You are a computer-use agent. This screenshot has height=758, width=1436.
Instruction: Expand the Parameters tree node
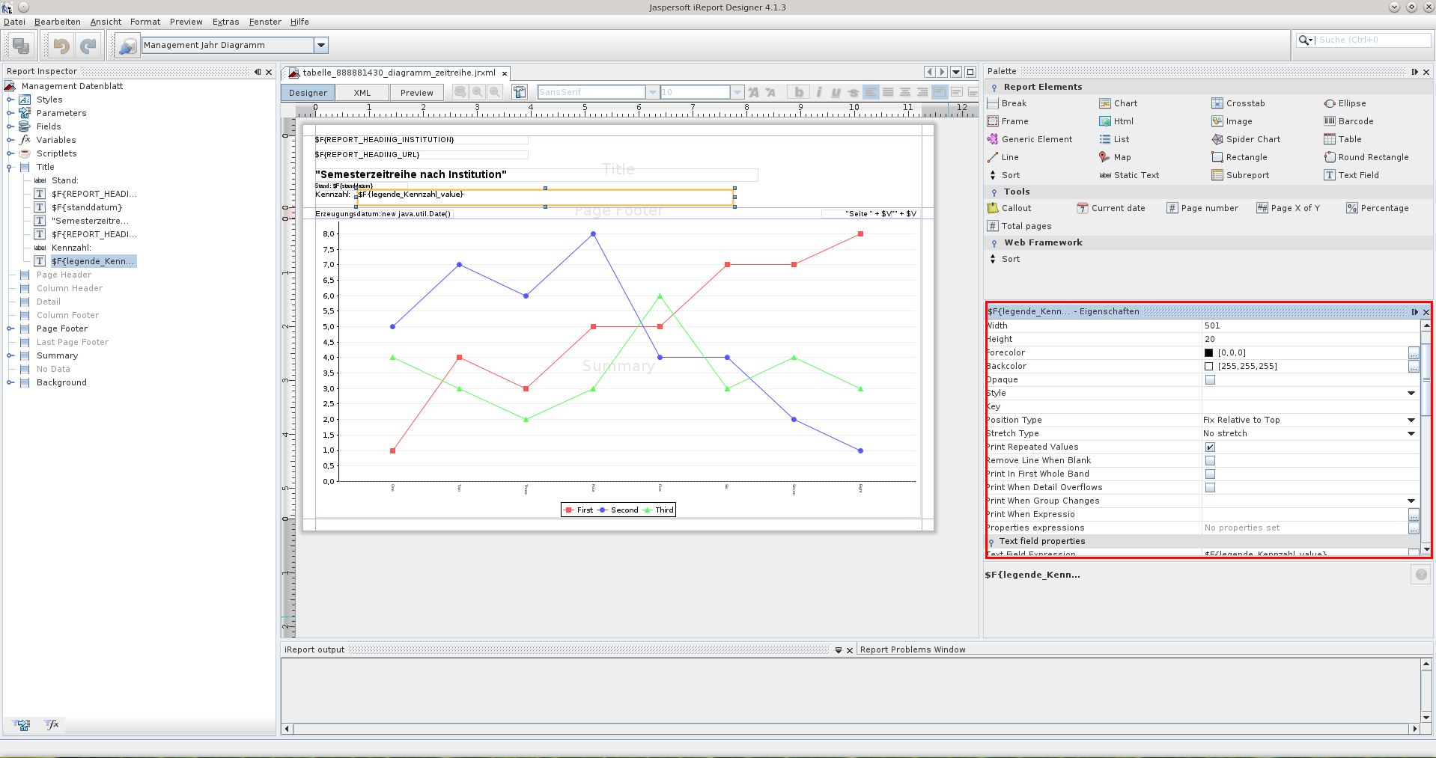[x=10, y=113]
